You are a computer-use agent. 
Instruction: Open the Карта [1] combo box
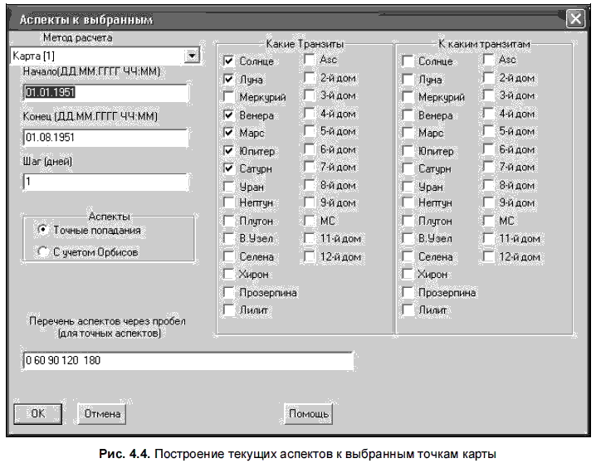[105, 56]
